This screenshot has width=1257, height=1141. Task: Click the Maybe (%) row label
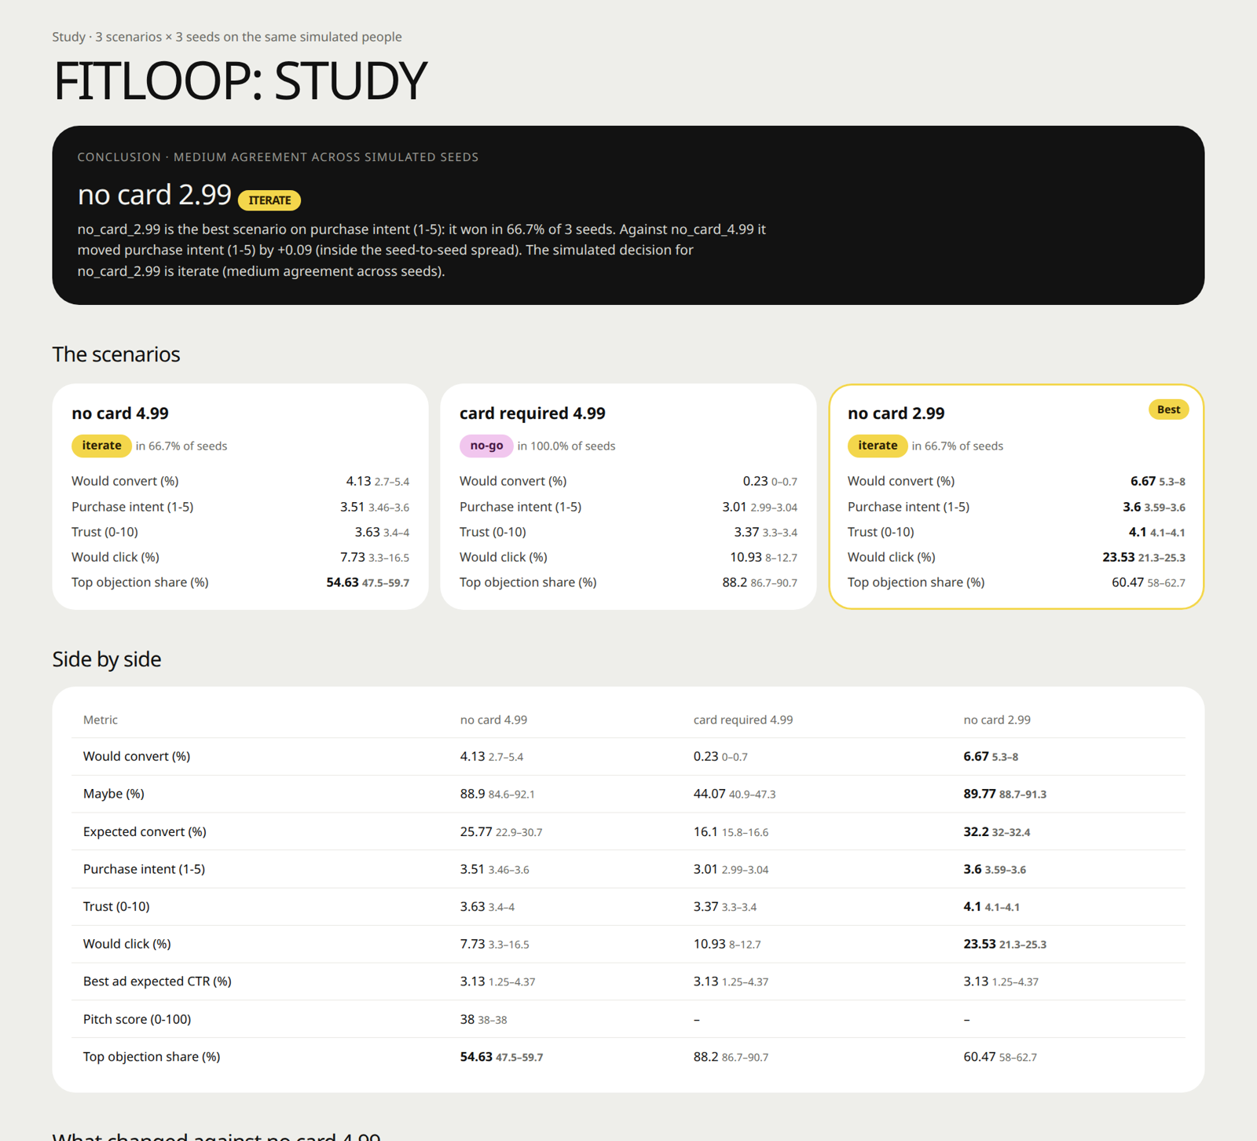tap(114, 794)
